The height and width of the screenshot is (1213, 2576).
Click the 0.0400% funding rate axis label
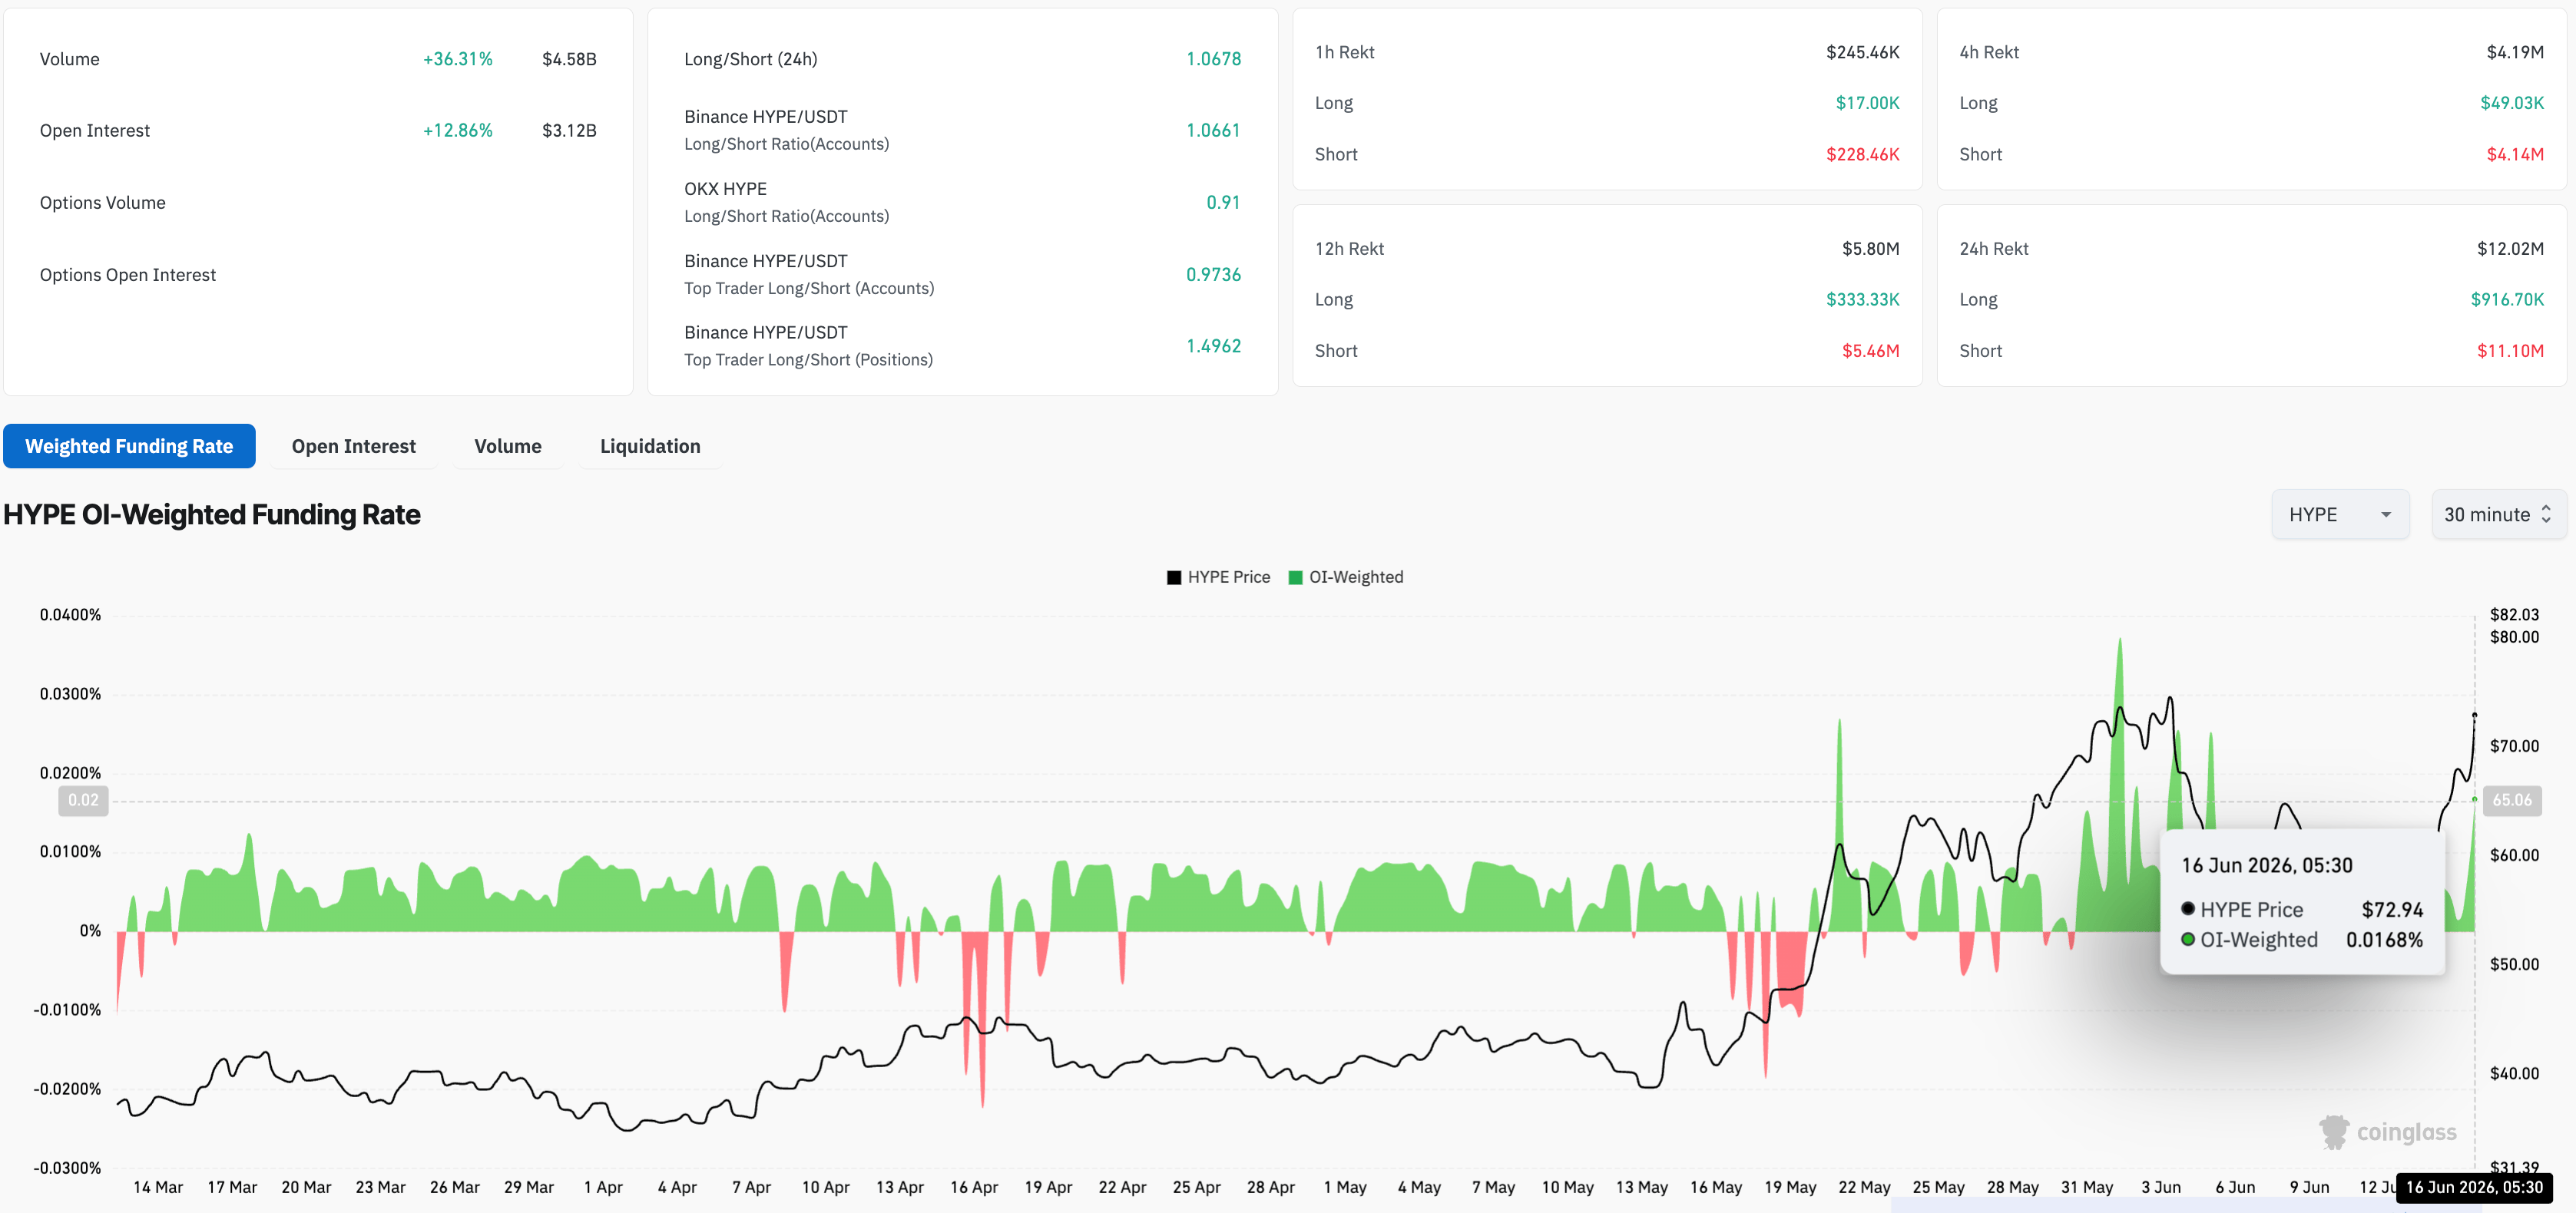pos(70,616)
